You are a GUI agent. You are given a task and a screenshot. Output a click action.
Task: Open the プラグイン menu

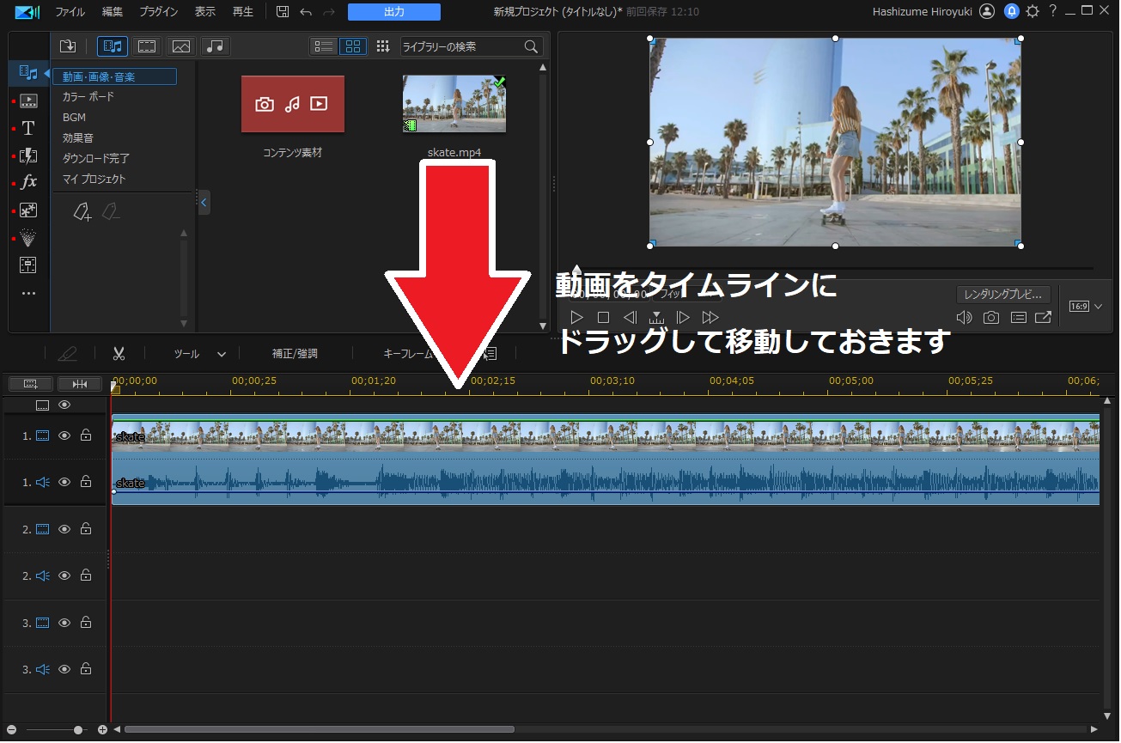tap(158, 12)
